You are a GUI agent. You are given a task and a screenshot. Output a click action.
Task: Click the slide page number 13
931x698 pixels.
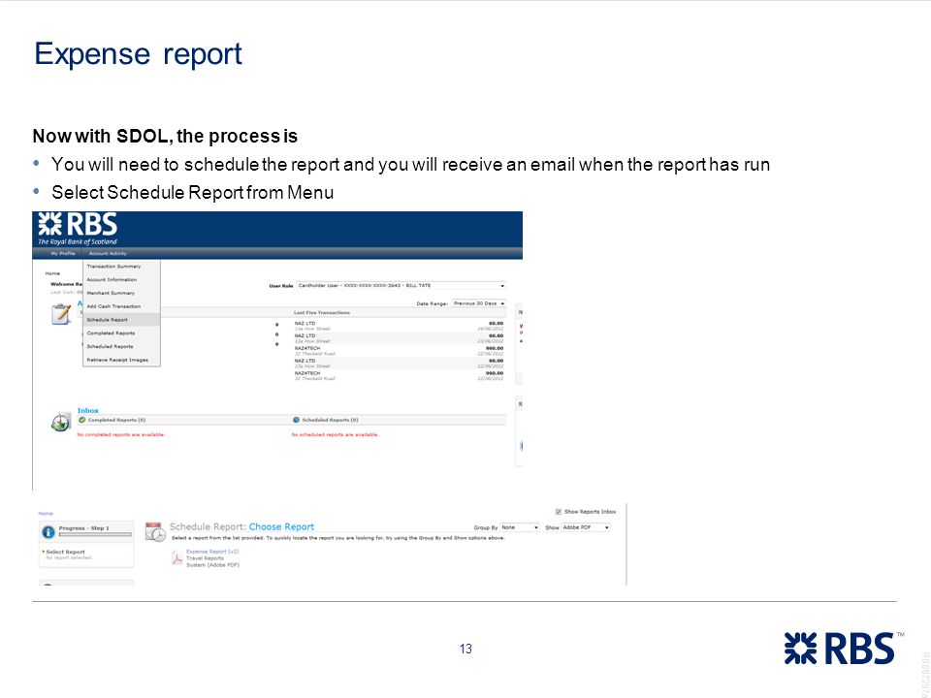(x=465, y=649)
